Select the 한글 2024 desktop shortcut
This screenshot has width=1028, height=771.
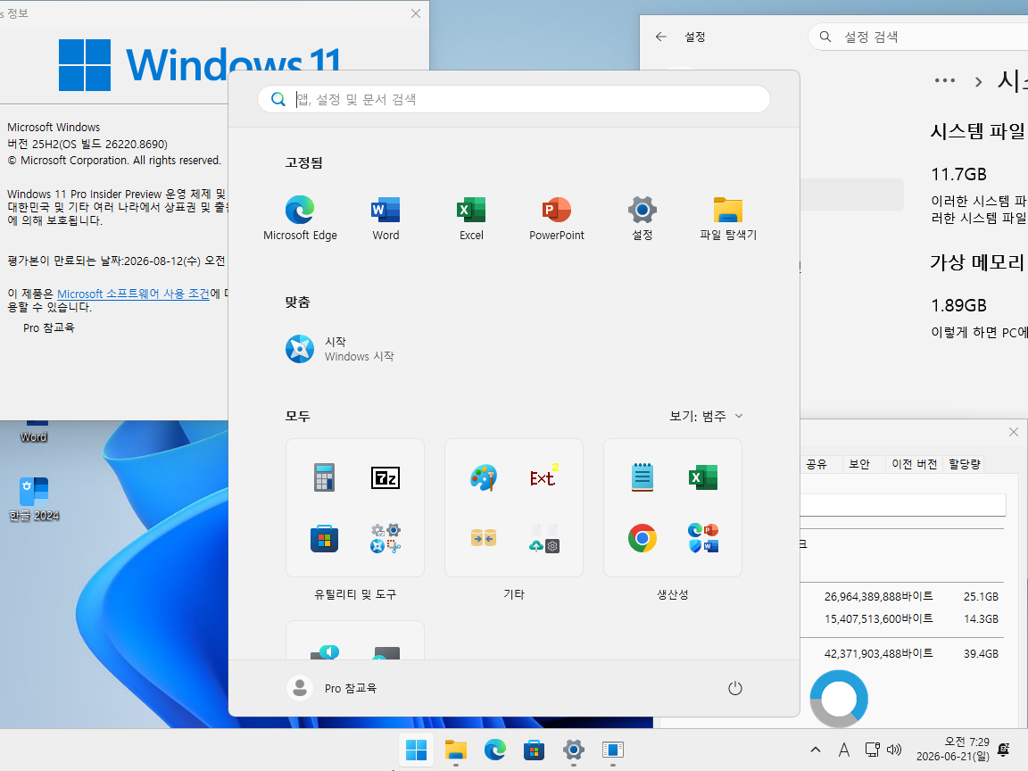(34, 500)
